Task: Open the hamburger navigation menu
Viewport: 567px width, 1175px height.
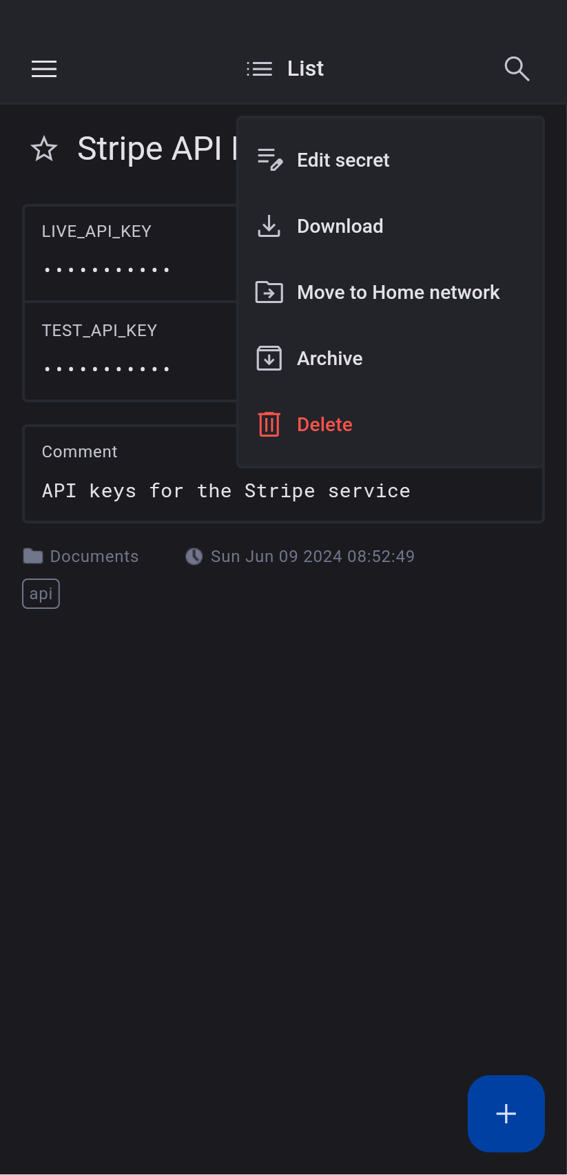Action: (x=44, y=69)
